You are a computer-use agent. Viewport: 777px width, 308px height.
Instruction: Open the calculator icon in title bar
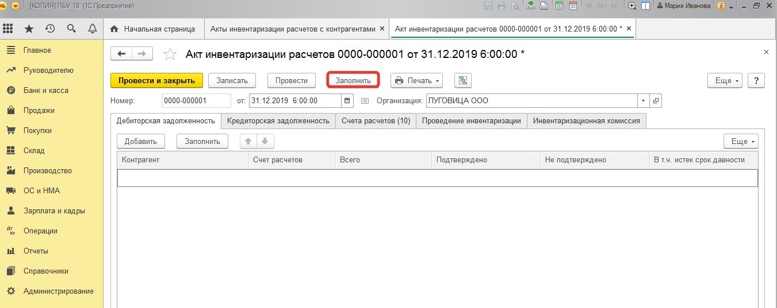pyautogui.click(x=558, y=6)
